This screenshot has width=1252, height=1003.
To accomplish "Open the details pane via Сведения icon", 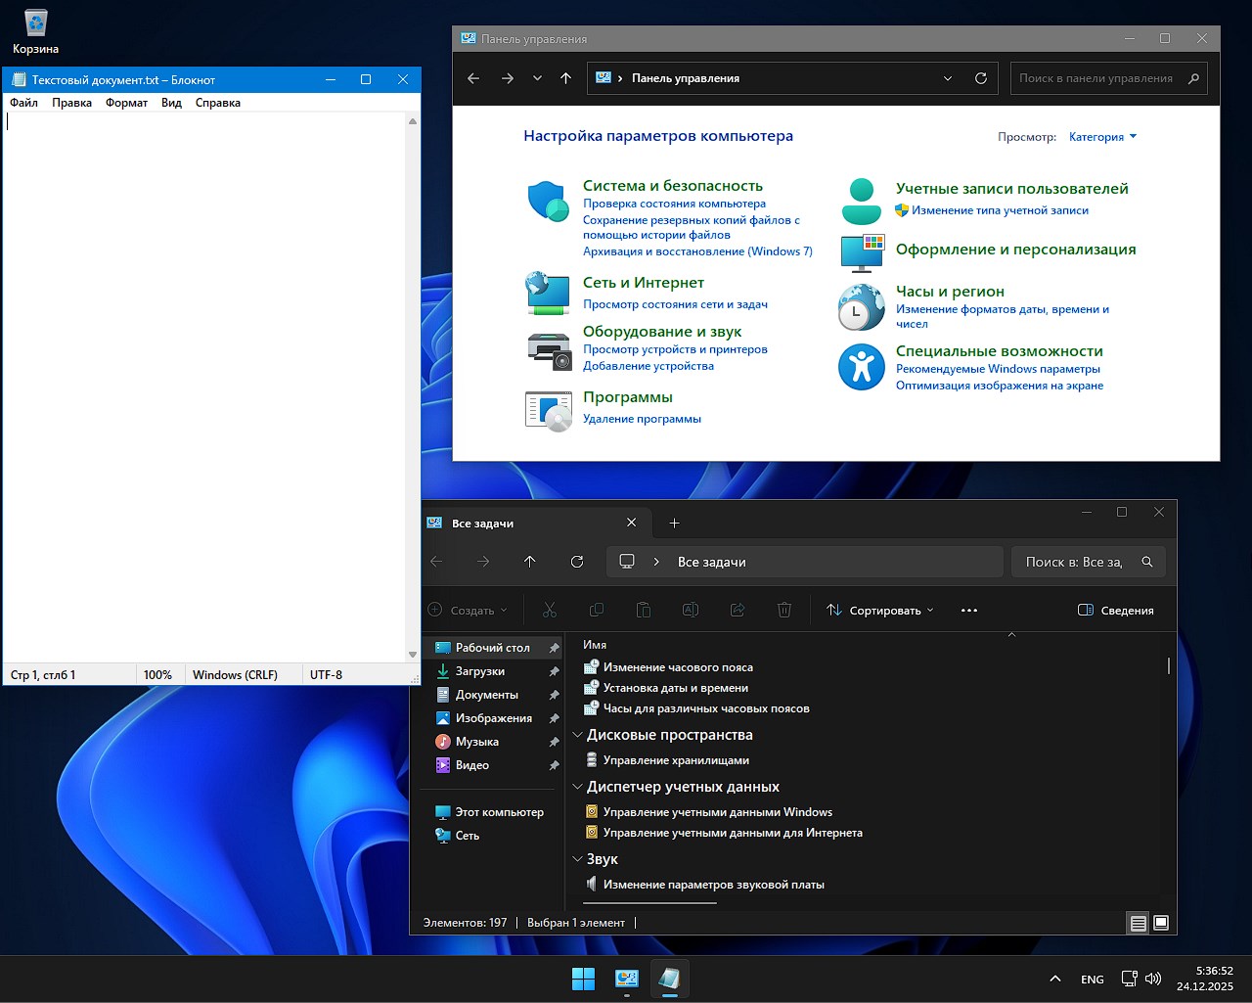I will (1114, 609).
